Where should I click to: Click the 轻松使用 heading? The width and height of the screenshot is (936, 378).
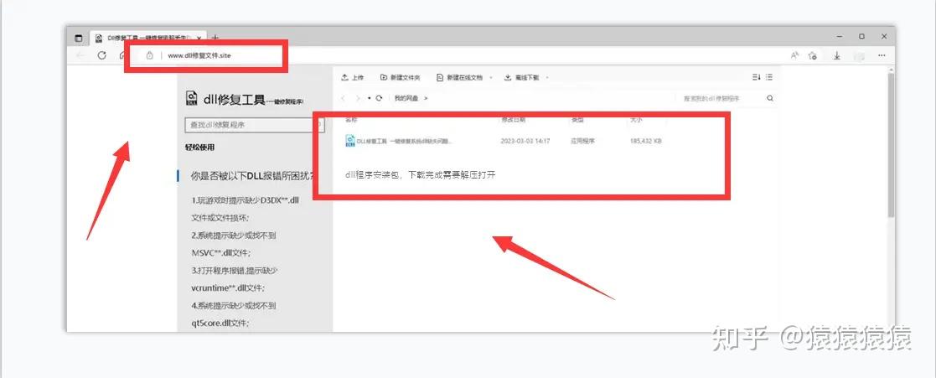(x=200, y=147)
